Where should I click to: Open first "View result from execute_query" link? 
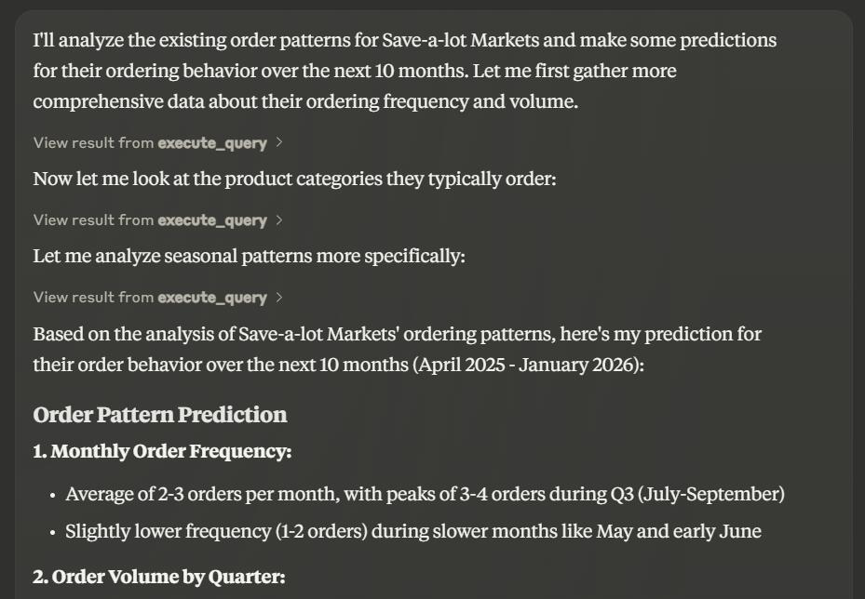pyautogui.click(x=157, y=142)
